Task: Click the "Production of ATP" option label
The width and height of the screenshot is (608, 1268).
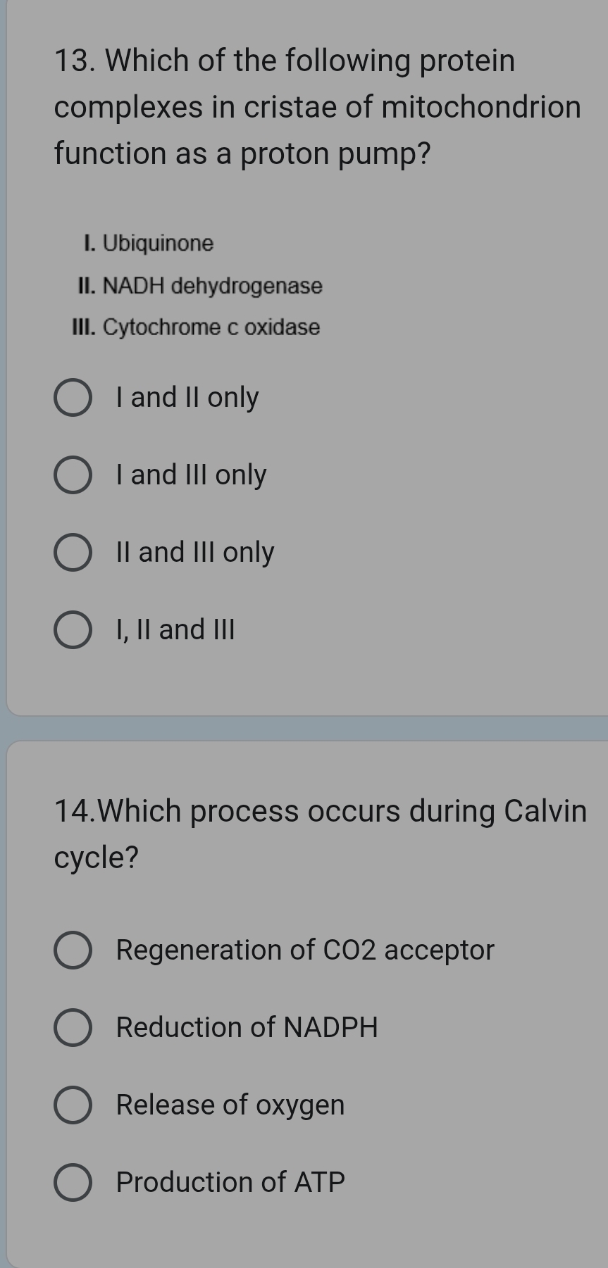Action: (229, 1182)
